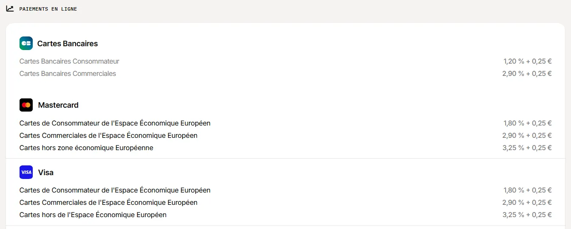Click Cartes Bancaires Commerciales row label
The height and width of the screenshot is (229, 571).
pos(68,74)
